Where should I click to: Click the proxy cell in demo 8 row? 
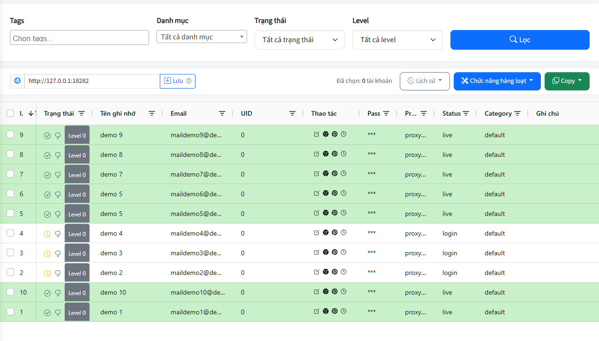415,155
